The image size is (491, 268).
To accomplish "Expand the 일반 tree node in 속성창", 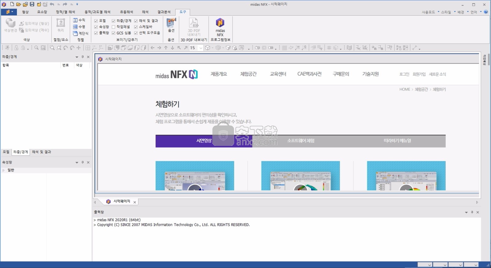I will tap(4, 170).
